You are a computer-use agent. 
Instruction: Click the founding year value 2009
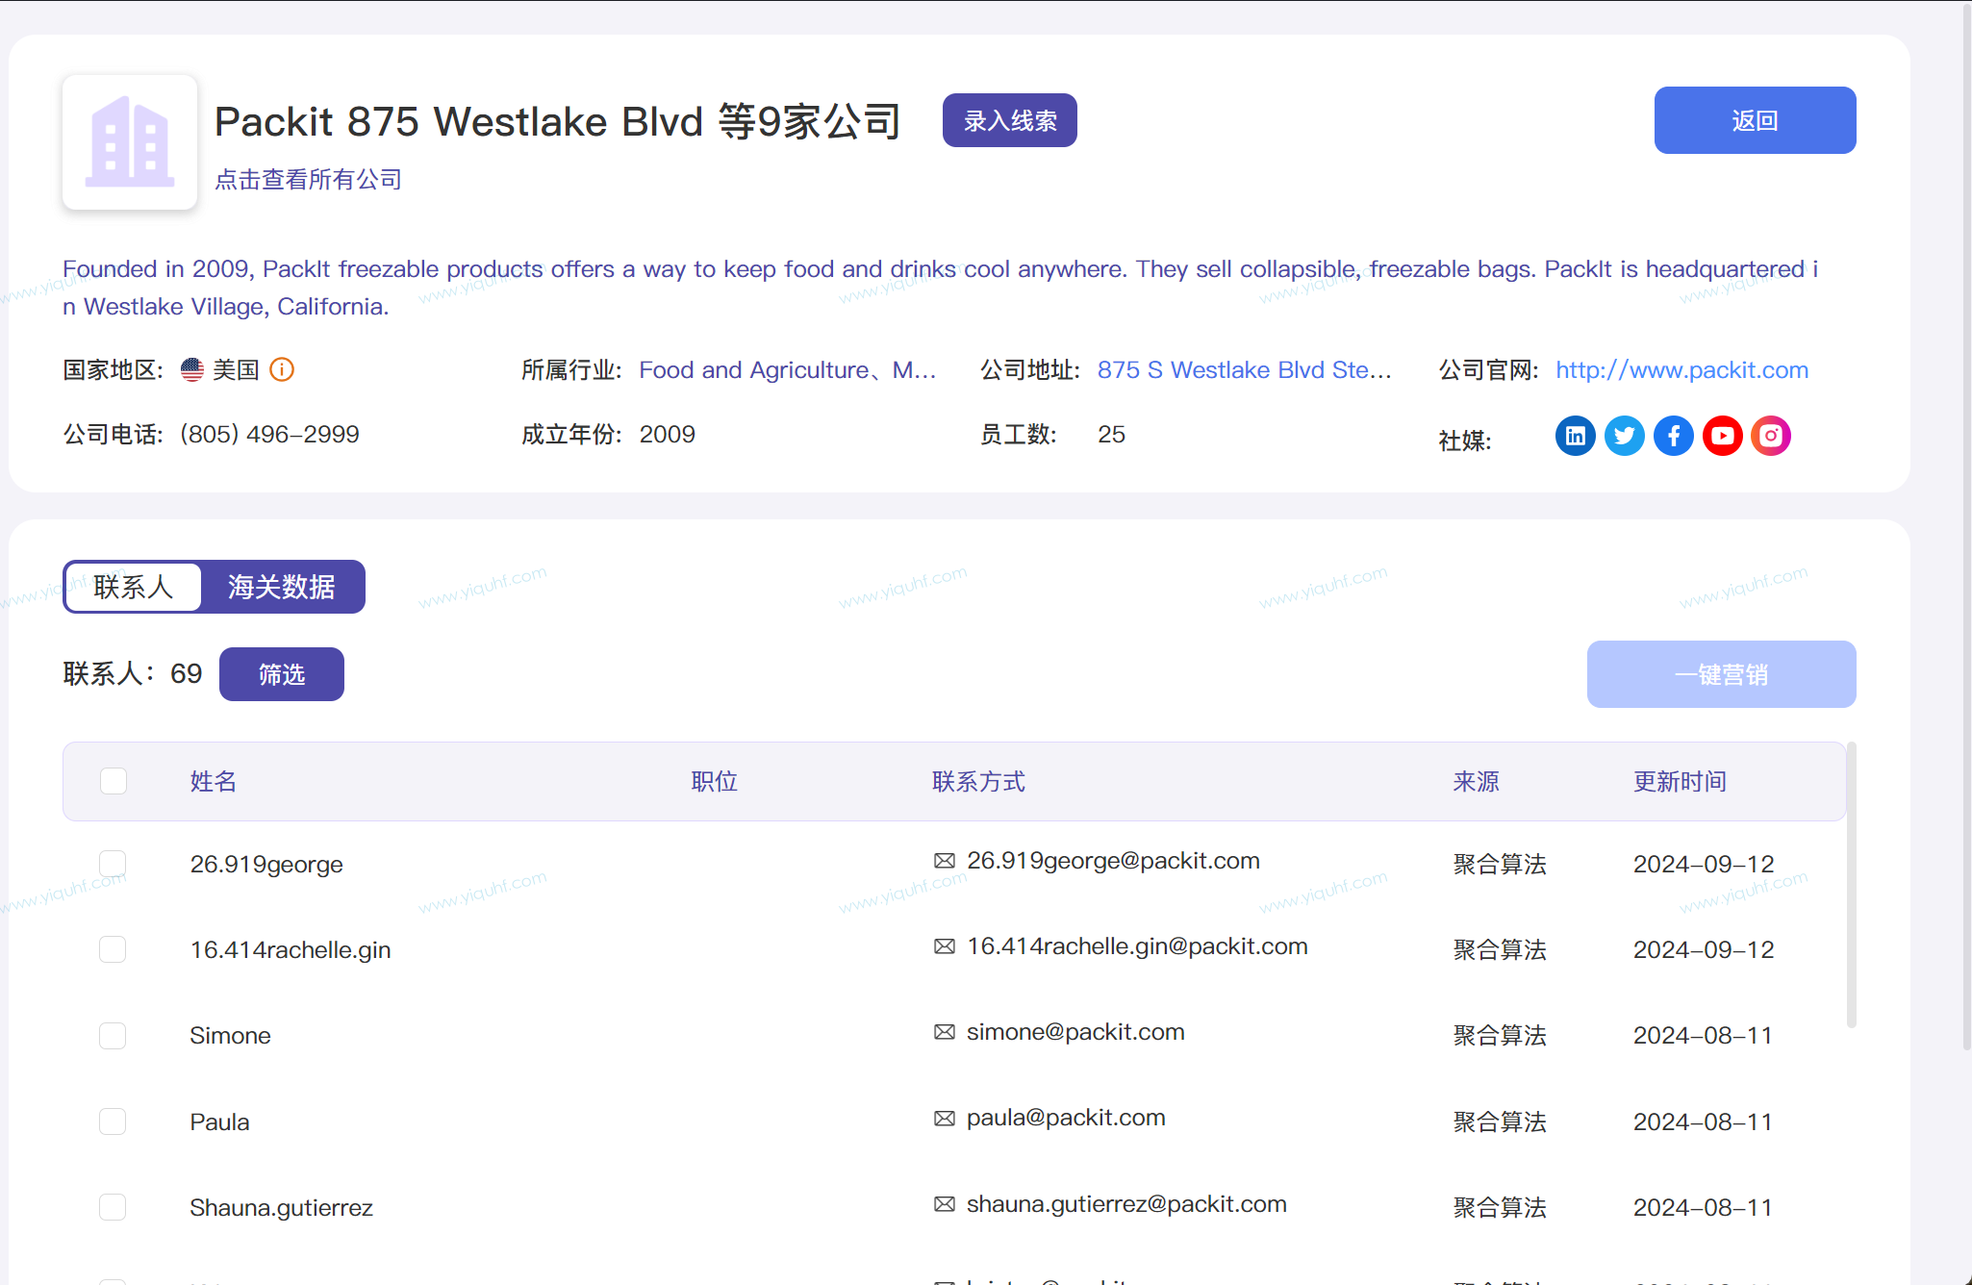[x=667, y=435]
